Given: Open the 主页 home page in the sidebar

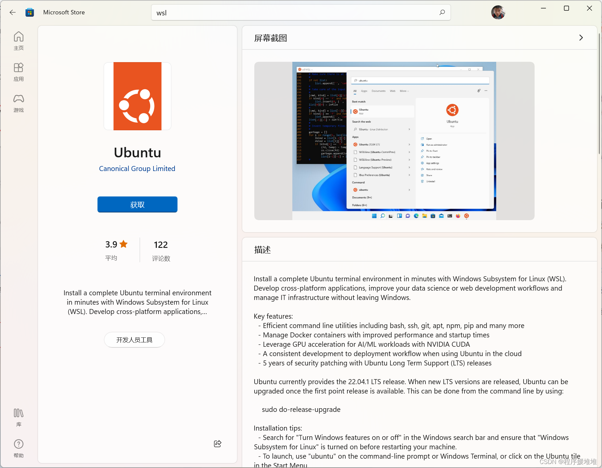Looking at the screenshot, I should tap(19, 41).
